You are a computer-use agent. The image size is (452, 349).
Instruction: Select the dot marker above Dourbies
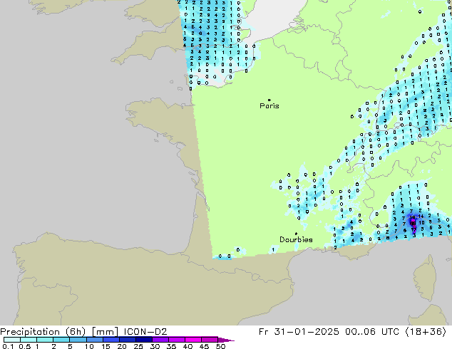pos(296,234)
